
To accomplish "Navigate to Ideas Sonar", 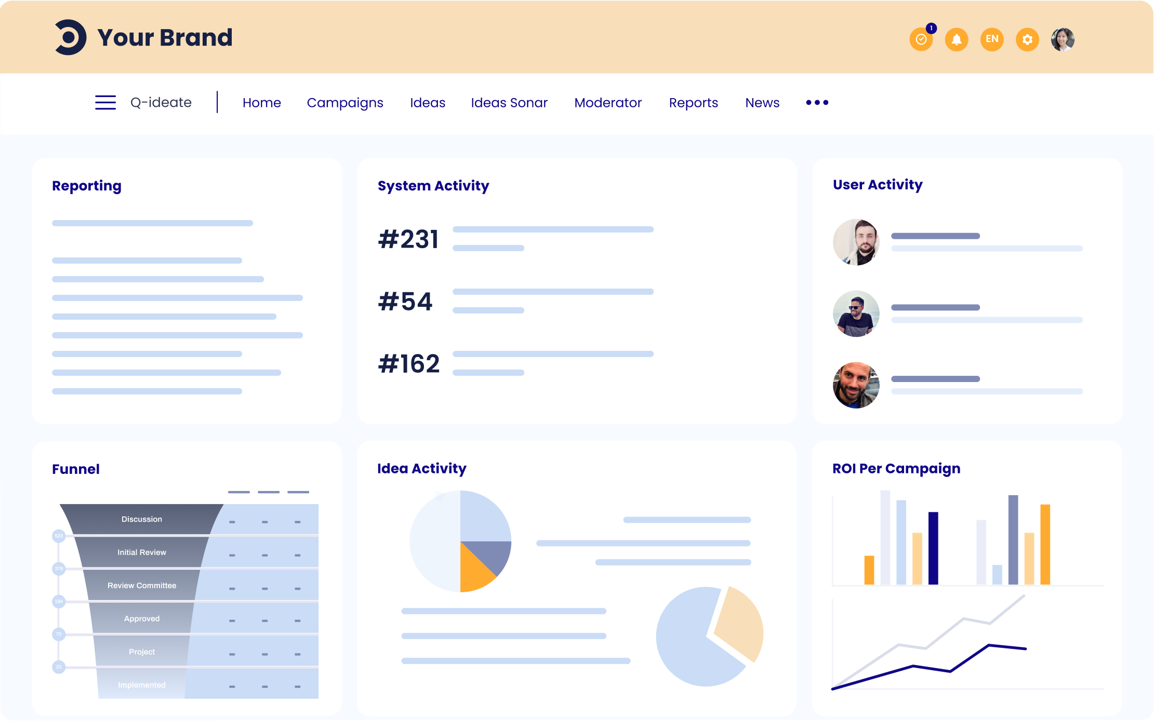I will click(x=509, y=103).
